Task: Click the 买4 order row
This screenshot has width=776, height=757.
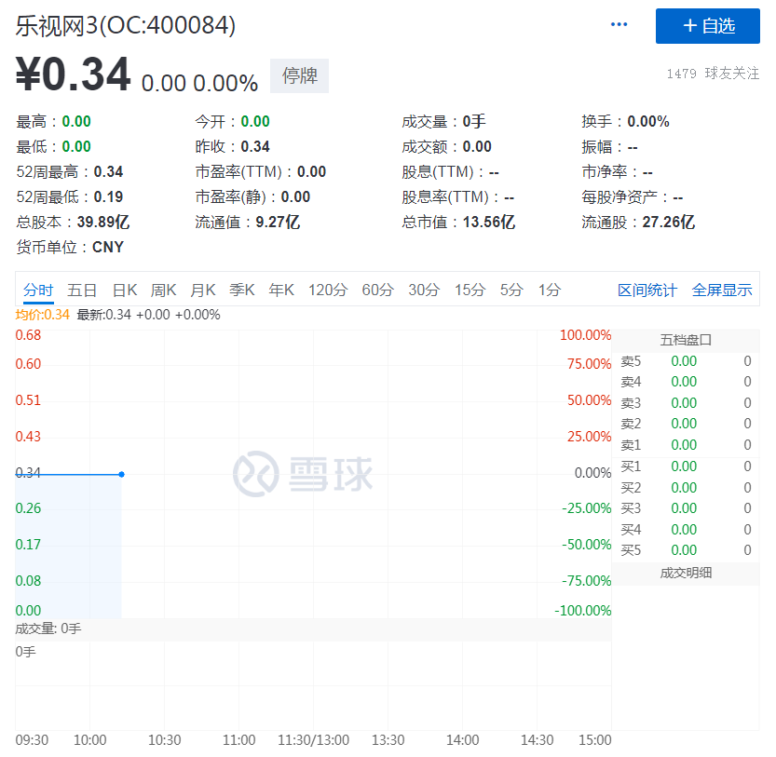Action: 686,530
